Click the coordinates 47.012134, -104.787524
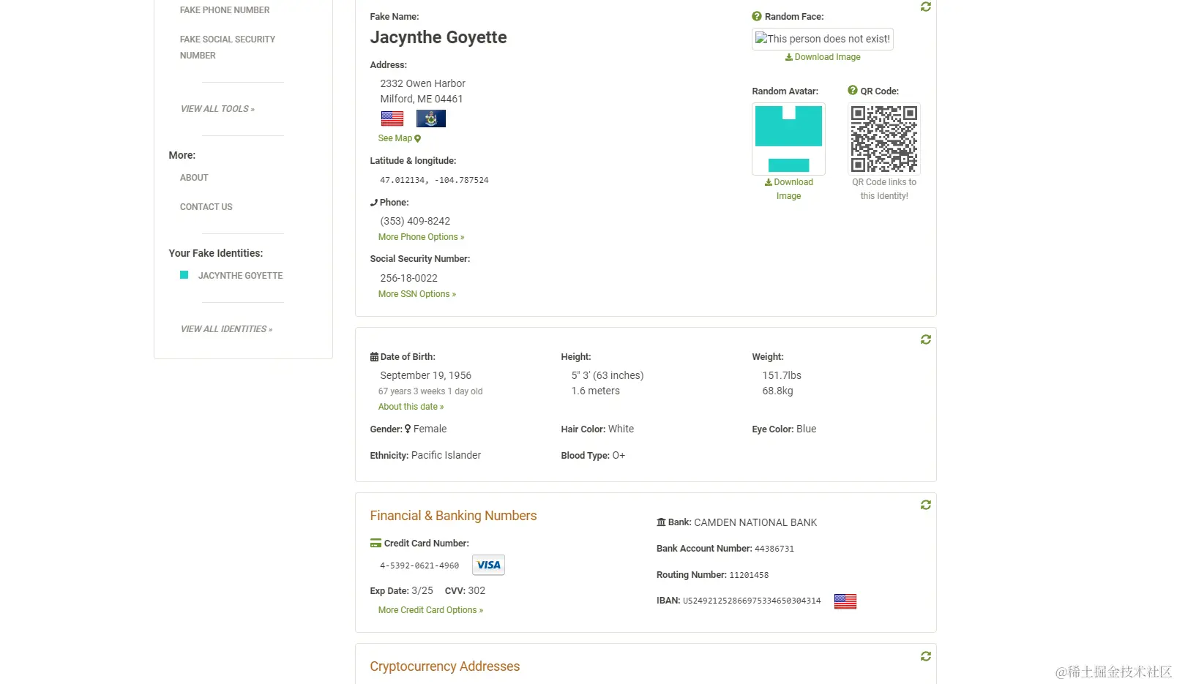1177x684 pixels. pos(434,180)
